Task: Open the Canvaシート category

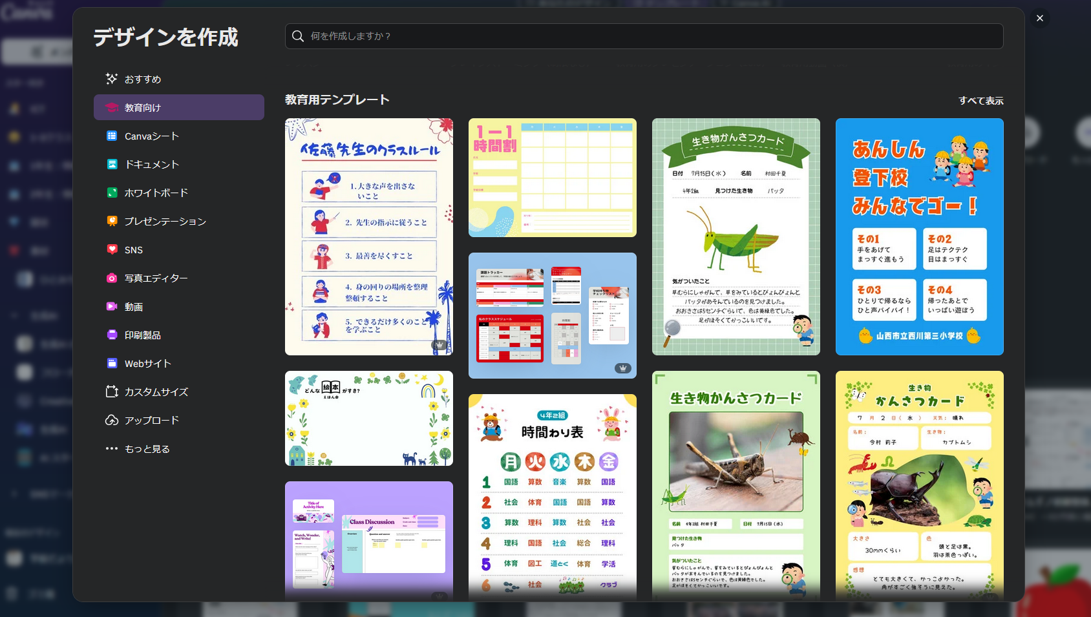Action: pyautogui.click(x=179, y=136)
